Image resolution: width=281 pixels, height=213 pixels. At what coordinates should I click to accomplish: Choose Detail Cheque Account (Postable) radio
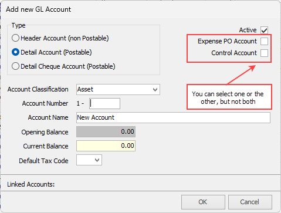[x=15, y=66]
